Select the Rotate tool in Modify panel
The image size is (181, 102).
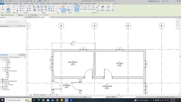tap(42, 10)
